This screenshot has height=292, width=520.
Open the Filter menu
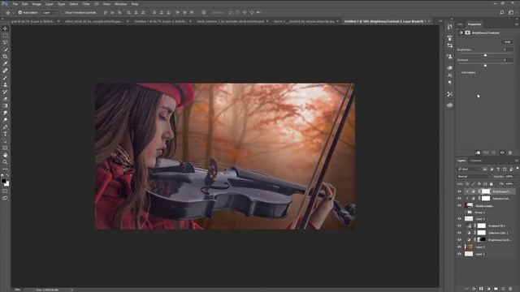pyautogui.click(x=86, y=4)
